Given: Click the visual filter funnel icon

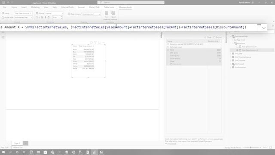Looking at the screenshot, I should tap(95, 43).
